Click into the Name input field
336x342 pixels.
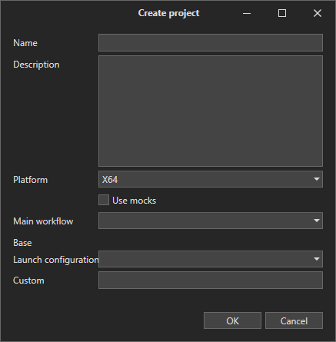click(x=211, y=42)
